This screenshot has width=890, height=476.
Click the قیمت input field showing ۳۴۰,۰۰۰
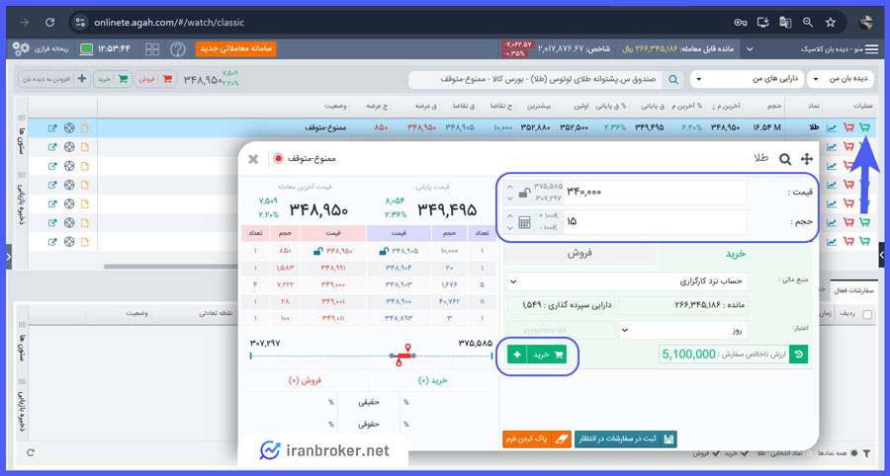(656, 193)
